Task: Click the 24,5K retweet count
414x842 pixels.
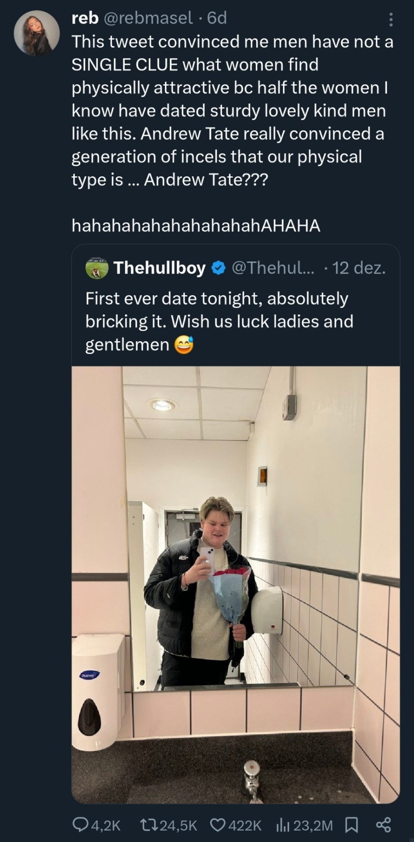Action: point(178,826)
